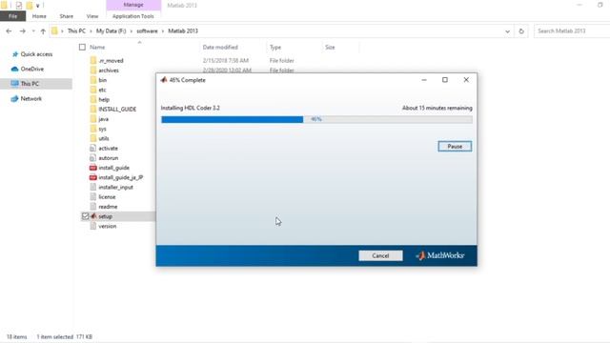Cancel the MATLAB installation
Screen dimensions: 610x343
(x=380, y=255)
